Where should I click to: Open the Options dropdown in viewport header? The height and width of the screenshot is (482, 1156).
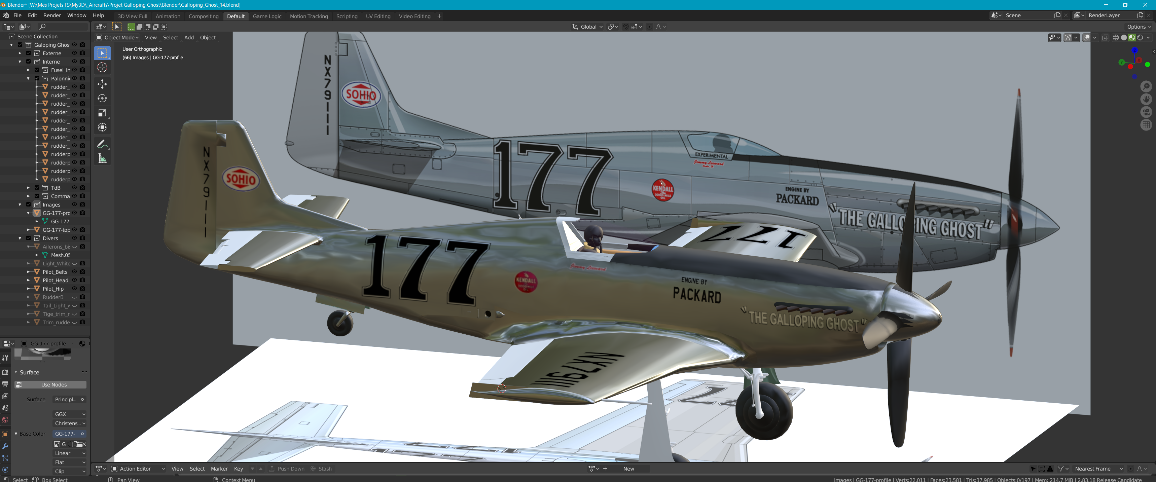tap(1139, 27)
